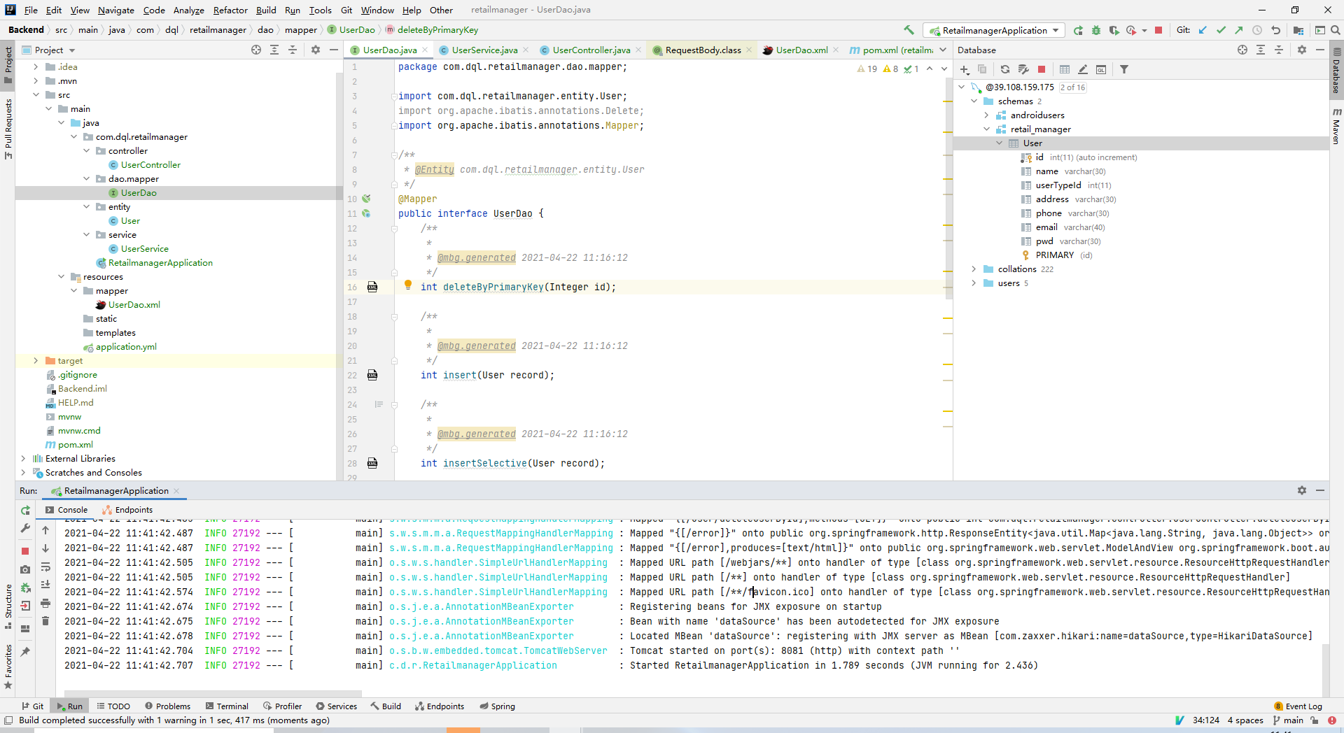Click Git update project blue arrow
The width and height of the screenshot is (1344, 733).
point(1203,30)
